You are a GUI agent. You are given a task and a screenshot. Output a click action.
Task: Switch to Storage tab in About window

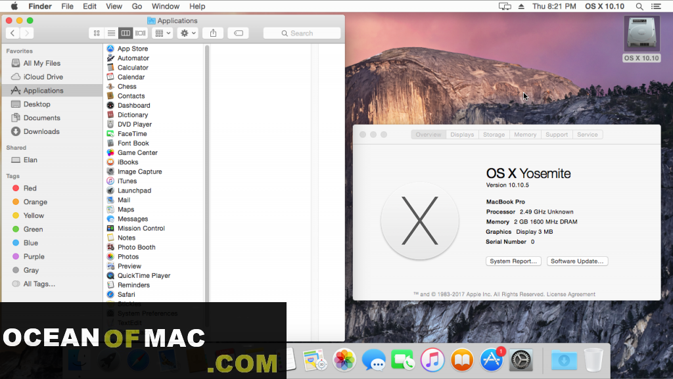click(494, 135)
